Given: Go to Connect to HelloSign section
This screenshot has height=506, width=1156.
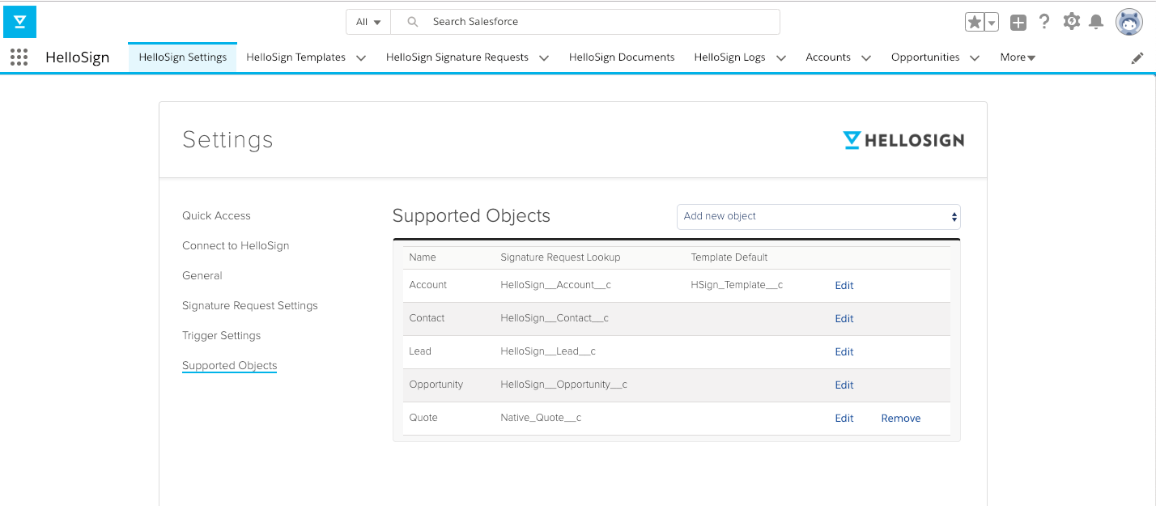Looking at the screenshot, I should 236,245.
